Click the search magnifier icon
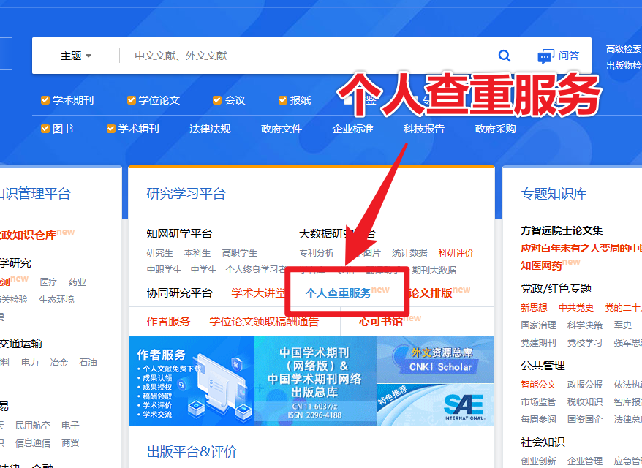642x468 pixels. coord(504,56)
